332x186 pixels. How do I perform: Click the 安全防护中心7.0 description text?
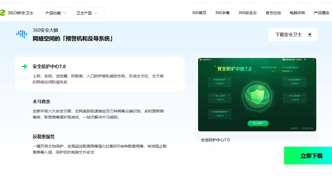pyautogui.click(x=98, y=79)
